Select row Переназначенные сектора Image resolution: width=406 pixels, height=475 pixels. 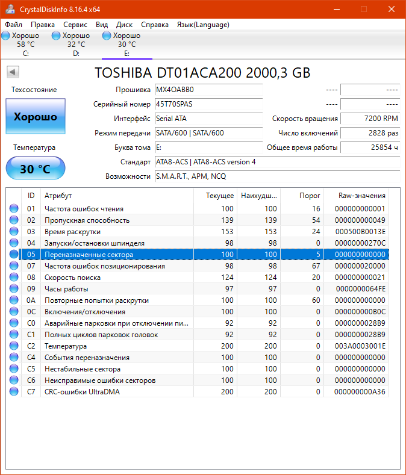(205, 255)
